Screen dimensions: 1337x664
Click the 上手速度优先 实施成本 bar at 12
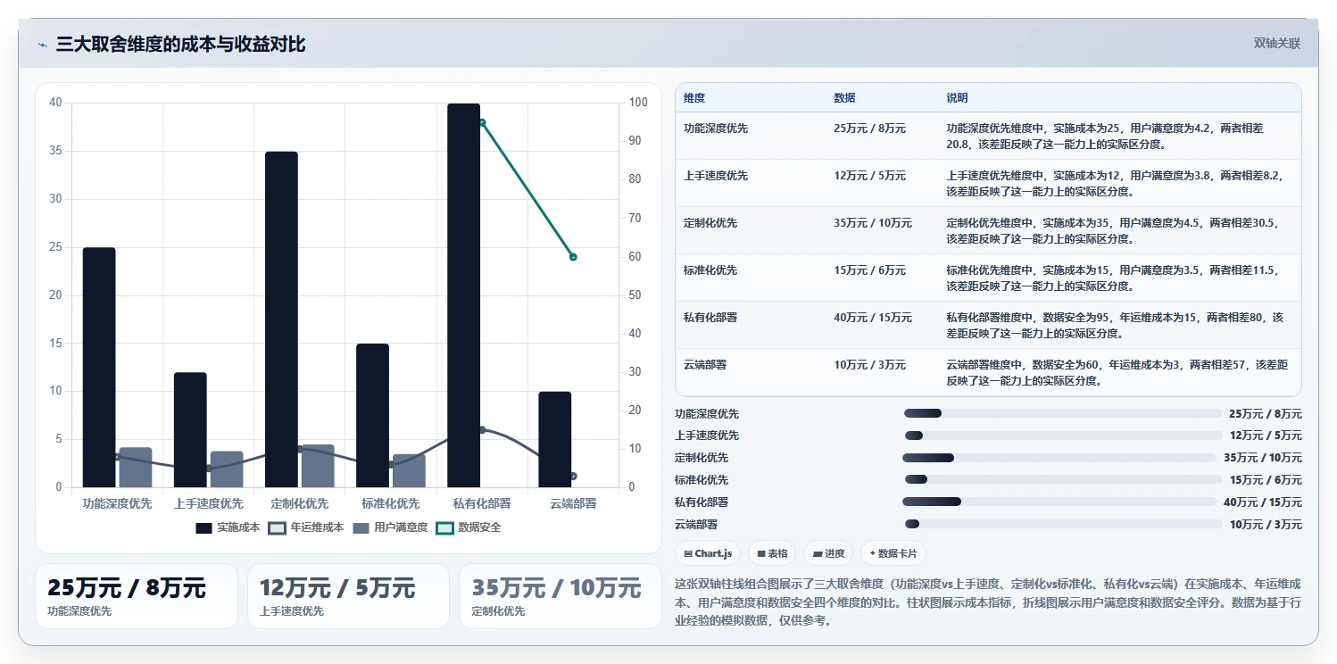point(190,430)
